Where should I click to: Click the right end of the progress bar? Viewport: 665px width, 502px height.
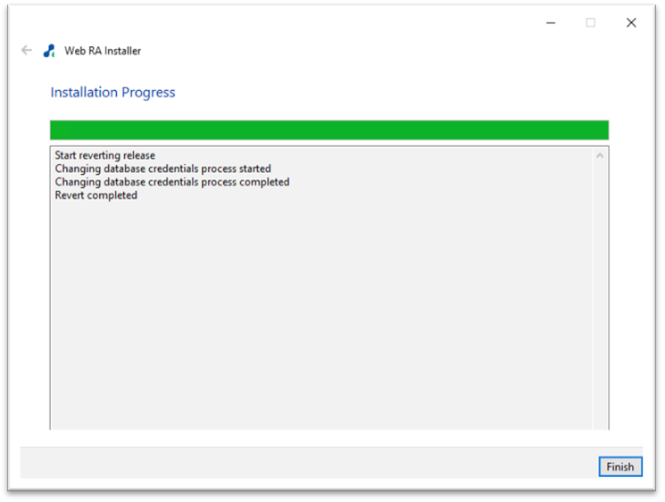[598, 130]
